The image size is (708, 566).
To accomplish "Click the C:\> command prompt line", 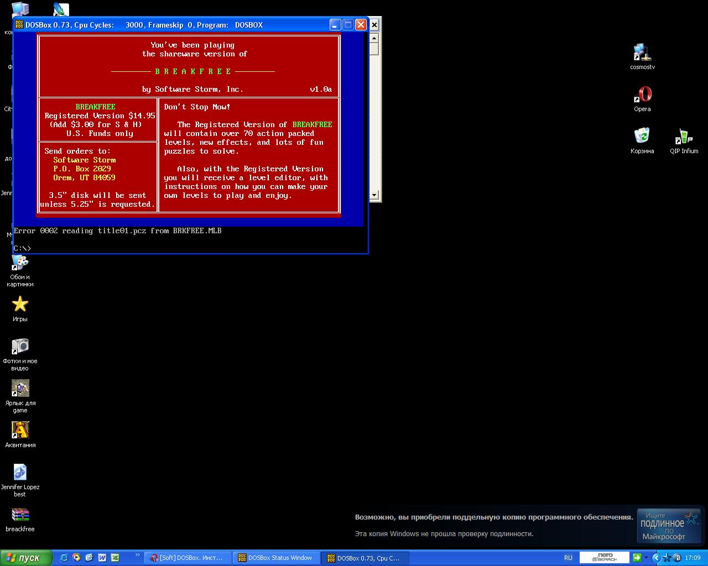I will tap(22, 248).
